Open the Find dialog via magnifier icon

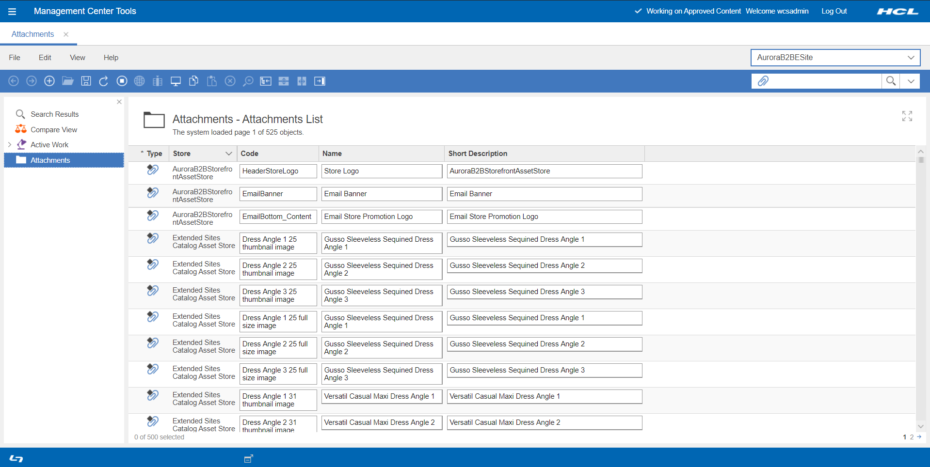248,81
